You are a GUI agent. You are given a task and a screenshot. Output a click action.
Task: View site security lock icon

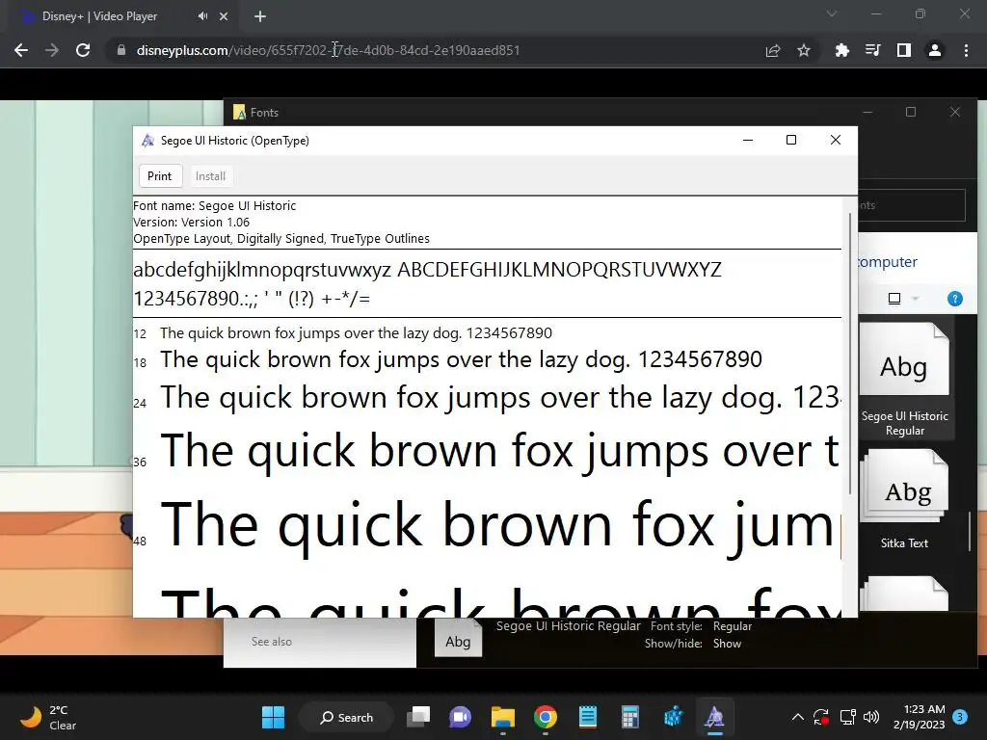(120, 50)
